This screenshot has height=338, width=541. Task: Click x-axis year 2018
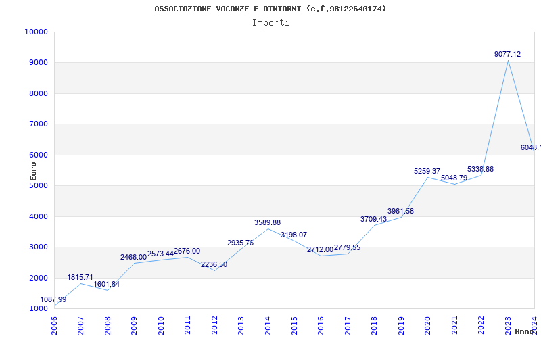click(x=375, y=326)
